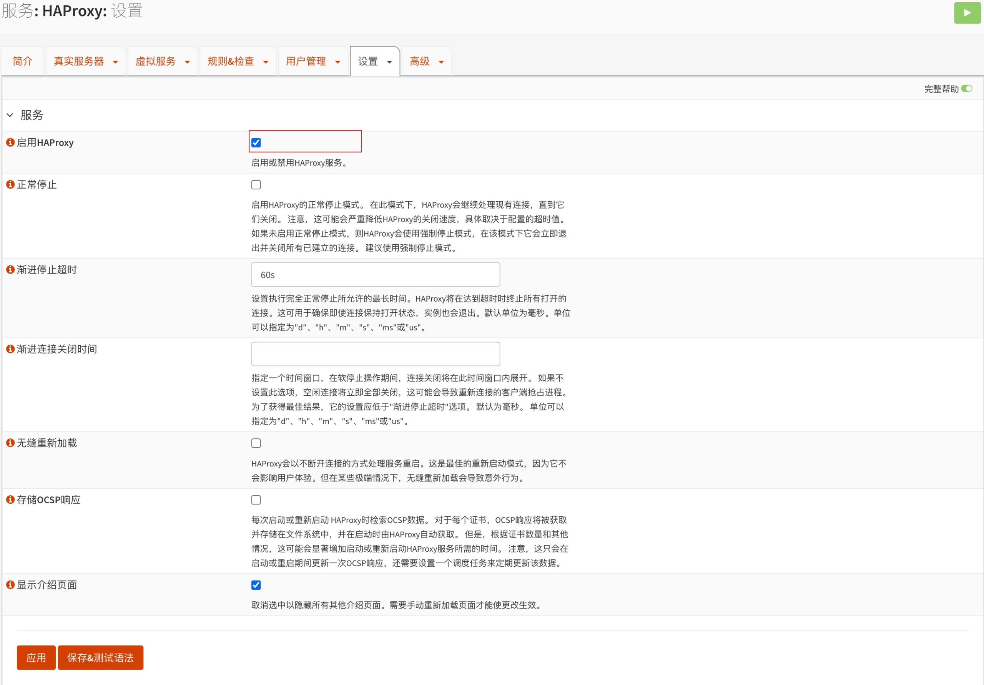Uncheck the 启用HAProxy checkbox
This screenshot has height=685, width=984.
pos(256,143)
